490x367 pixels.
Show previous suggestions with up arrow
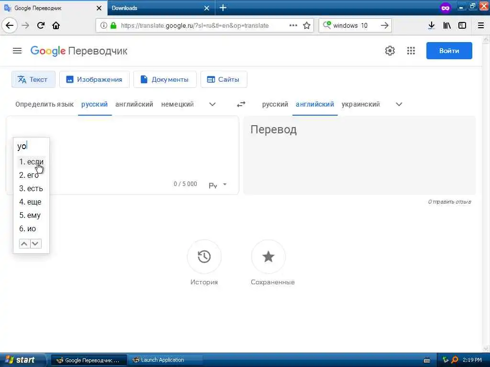[x=24, y=244]
